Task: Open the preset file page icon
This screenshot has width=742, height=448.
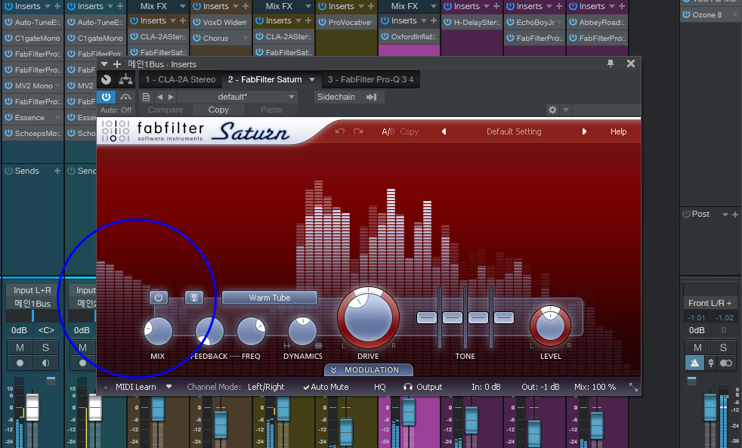Action: pyautogui.click(x=147, y=97)
